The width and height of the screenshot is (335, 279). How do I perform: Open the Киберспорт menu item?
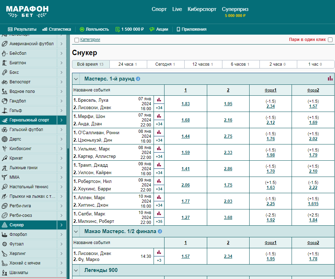pyautogui.click(x=202, y=9)
